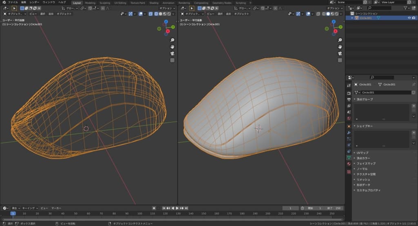Open the Material properties tab icon
This screenshot has height=226, width=418.
(349, 163)
